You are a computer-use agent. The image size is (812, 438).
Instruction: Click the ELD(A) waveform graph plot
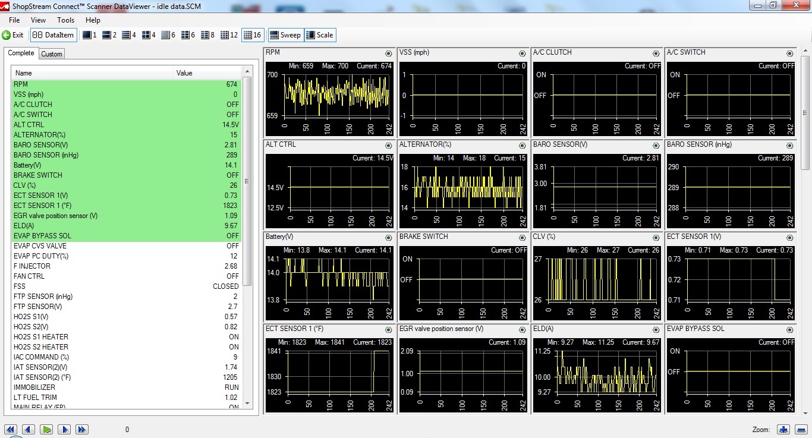pyautogui.click(x=596, y=375)
